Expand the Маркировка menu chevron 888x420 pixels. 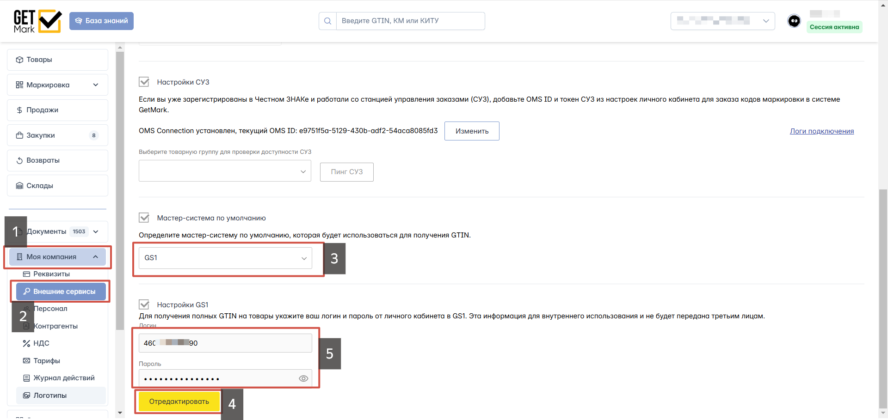pos(96,85)
